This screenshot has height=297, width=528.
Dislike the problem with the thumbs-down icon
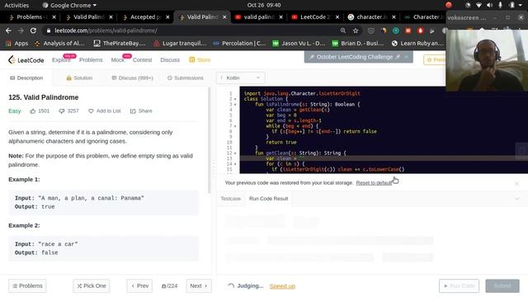[62, 111]
